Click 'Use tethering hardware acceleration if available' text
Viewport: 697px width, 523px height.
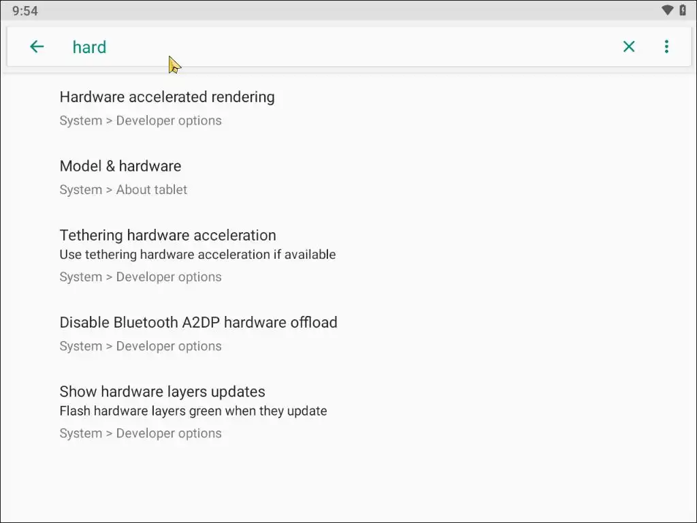coord(197,255)
